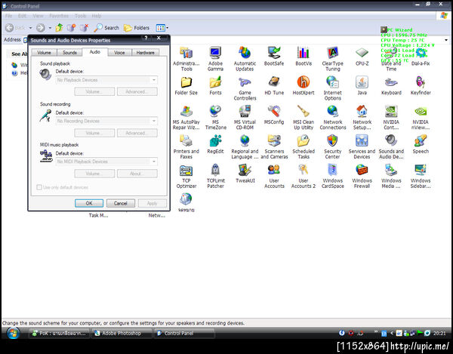The height and width of the screenshot is (354, 453).
Task: Expand Sound playback default device dropdown
Action: coord(154,80)
